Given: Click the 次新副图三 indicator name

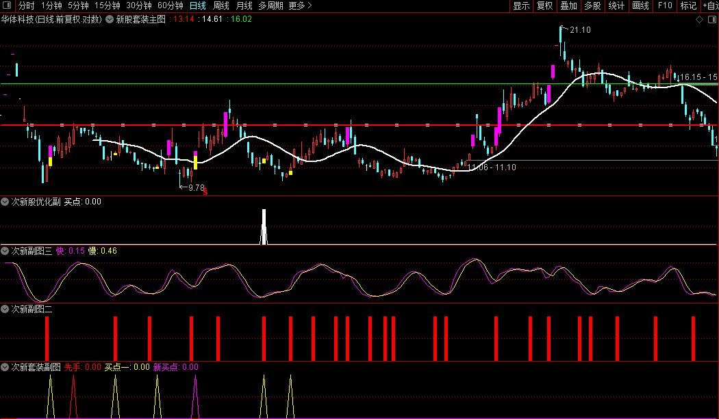Looking at the screenshot, I should click(x=31, y=250).
